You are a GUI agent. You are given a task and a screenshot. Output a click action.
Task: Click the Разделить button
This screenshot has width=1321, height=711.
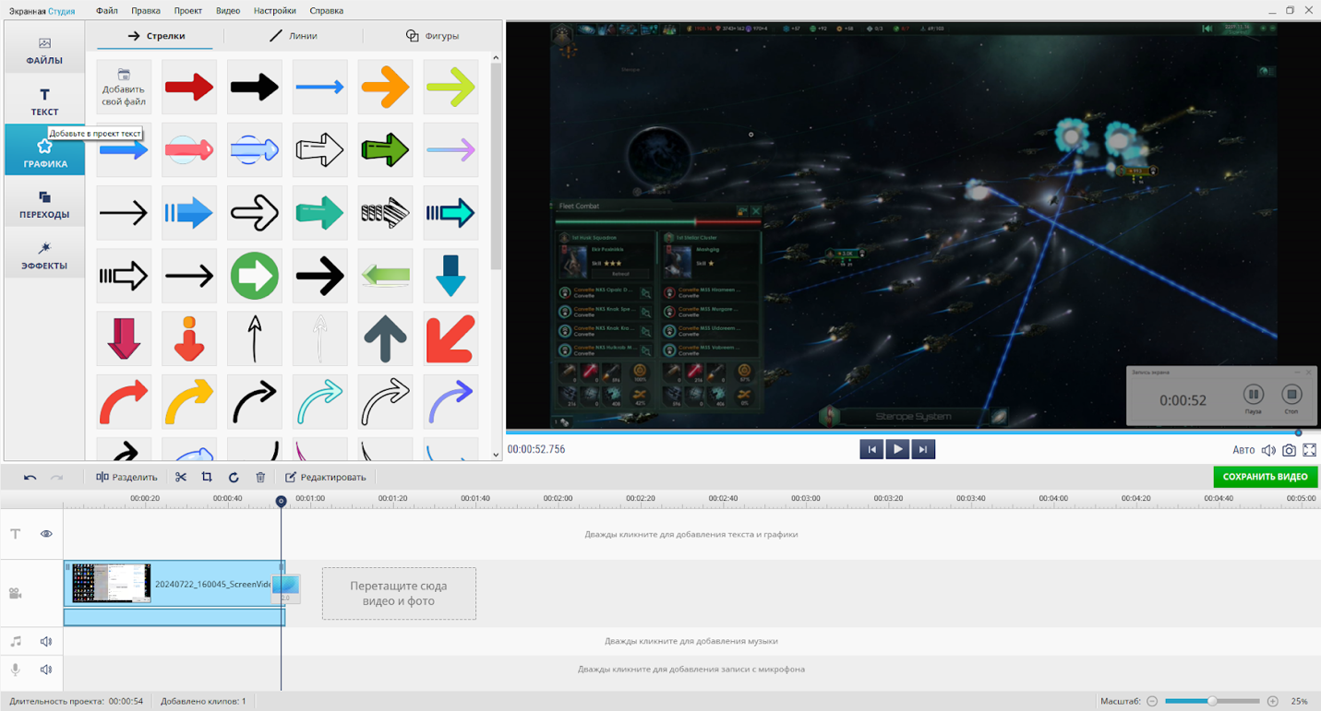(x=127, y=477)
